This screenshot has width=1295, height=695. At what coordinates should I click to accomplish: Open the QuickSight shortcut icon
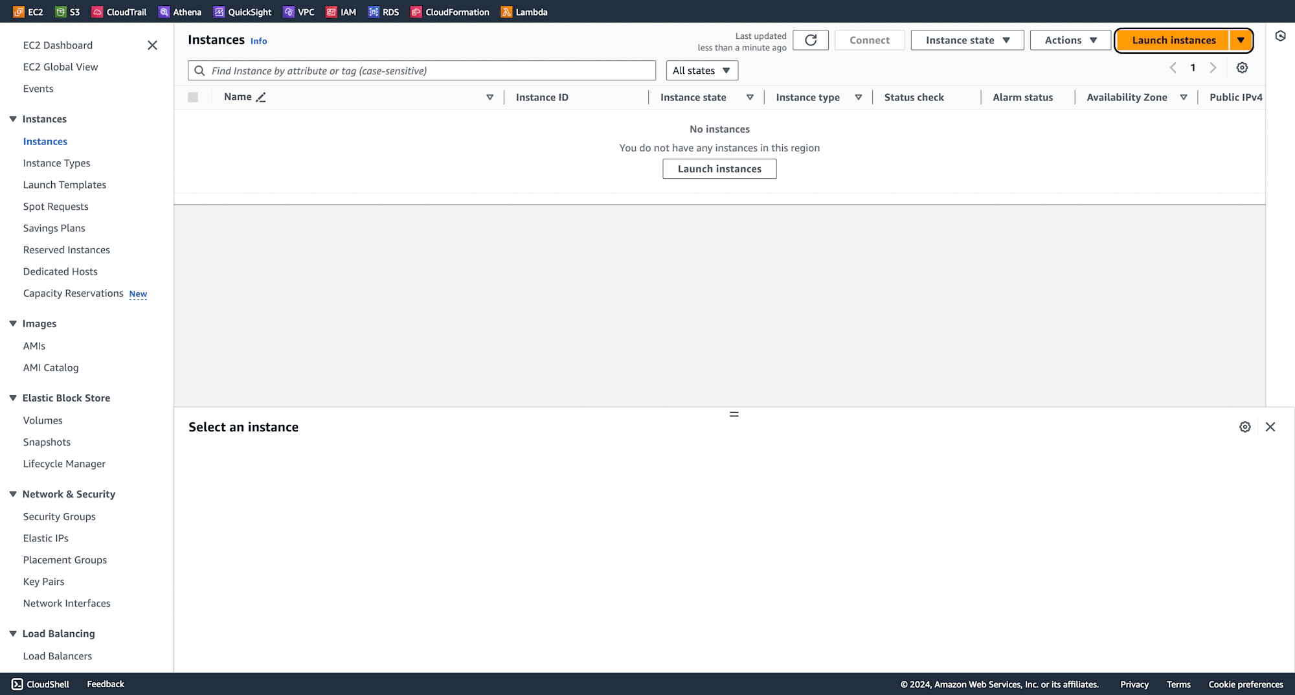point(219,12)
